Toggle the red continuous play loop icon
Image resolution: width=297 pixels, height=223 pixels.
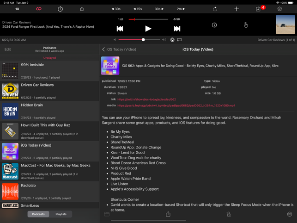[39, 9]
